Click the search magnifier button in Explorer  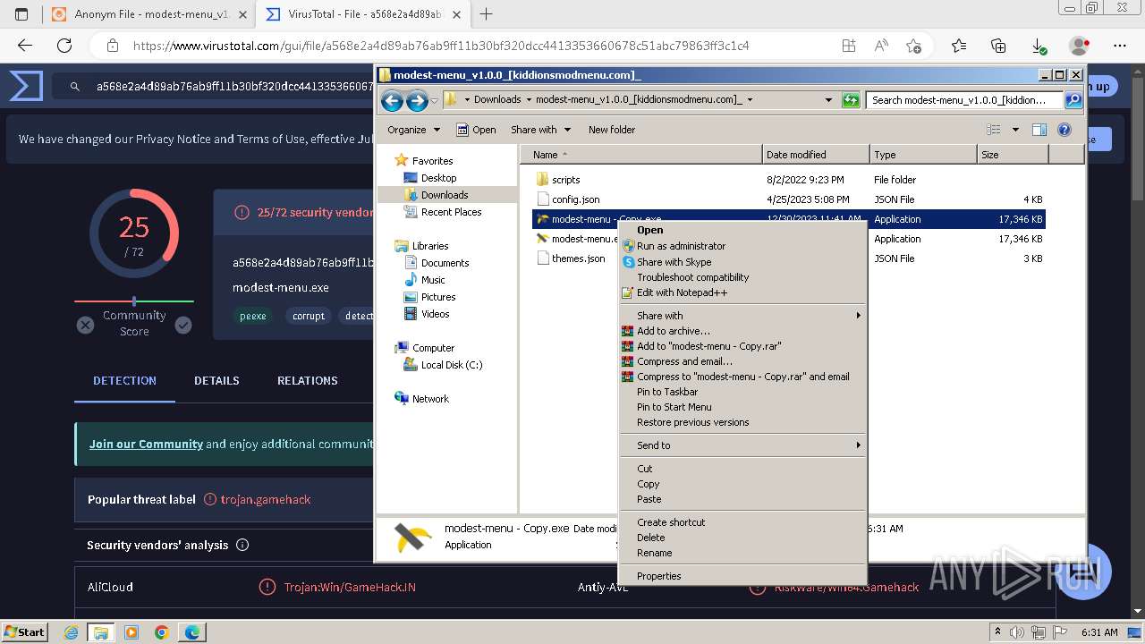1073,100
